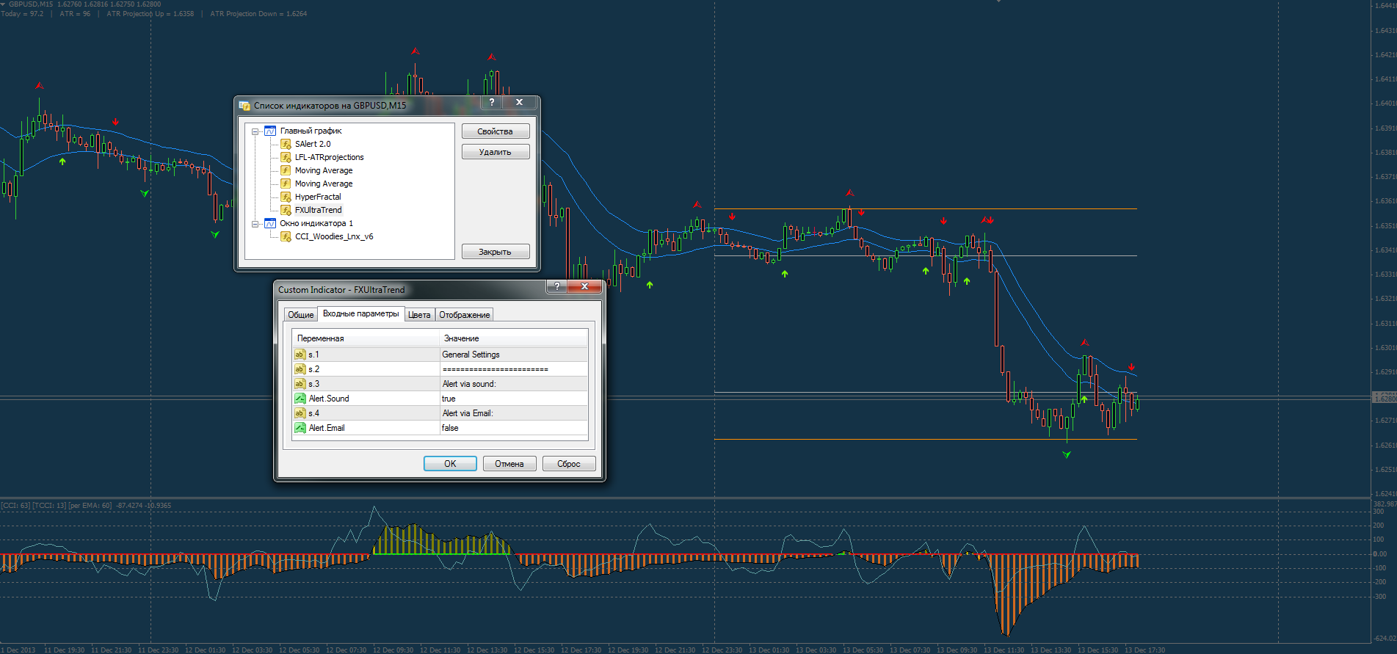Click the 'true' value for Alert.Sound

click(x=514, y=399)
